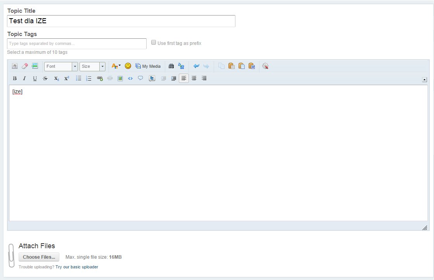Image resolution: width=434 pixels, height=280 pixels.
Task: Undo the last edit
Action: click(196, 66)
